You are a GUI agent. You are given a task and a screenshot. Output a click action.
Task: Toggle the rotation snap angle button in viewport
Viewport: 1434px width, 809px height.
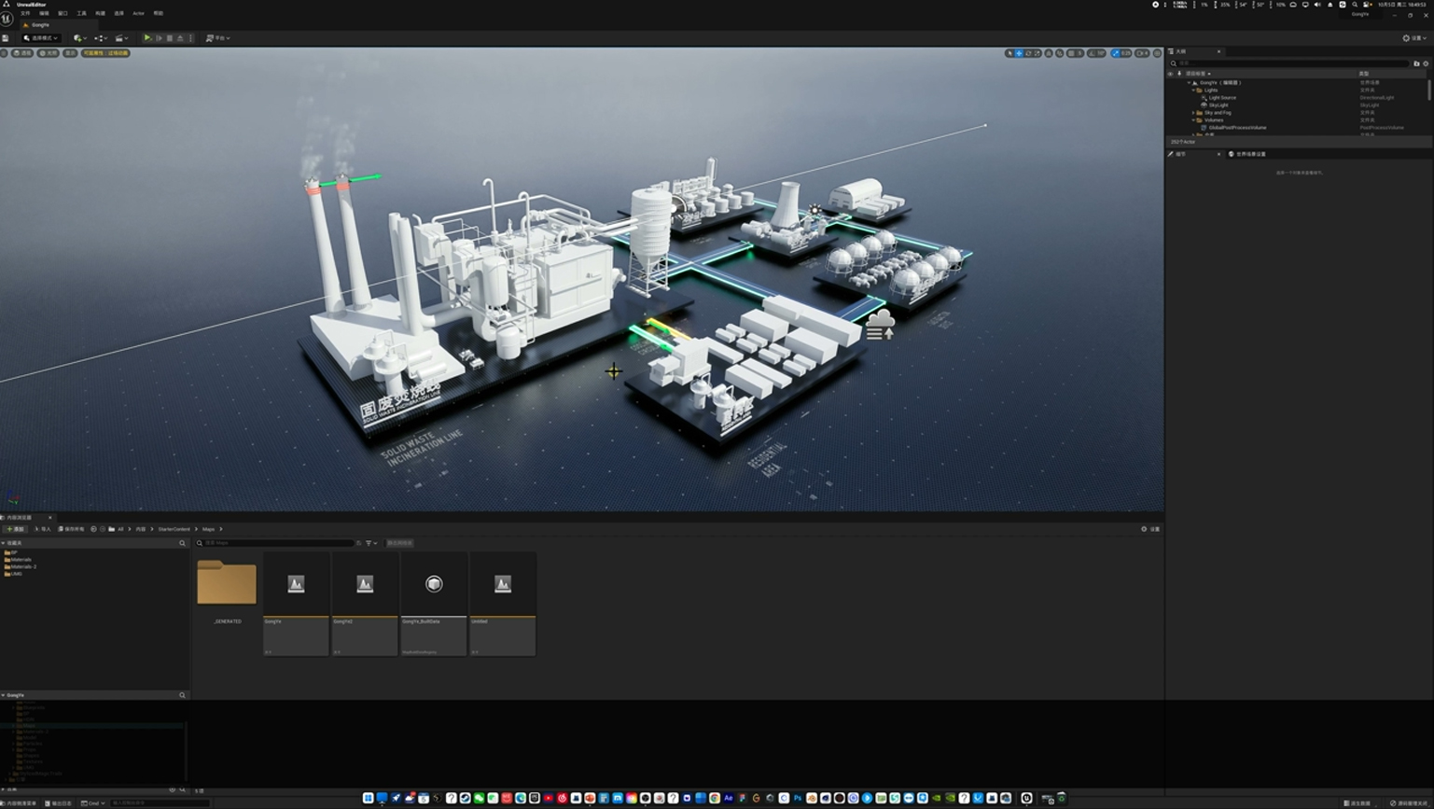pos(1096,53)
